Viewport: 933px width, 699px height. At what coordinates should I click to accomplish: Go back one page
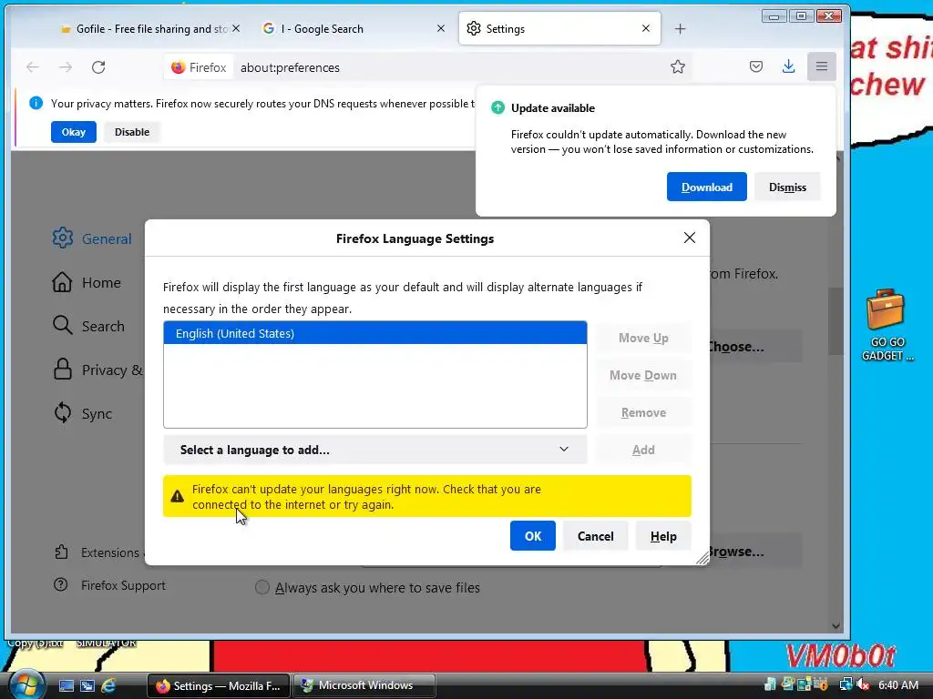click(33, 67)
